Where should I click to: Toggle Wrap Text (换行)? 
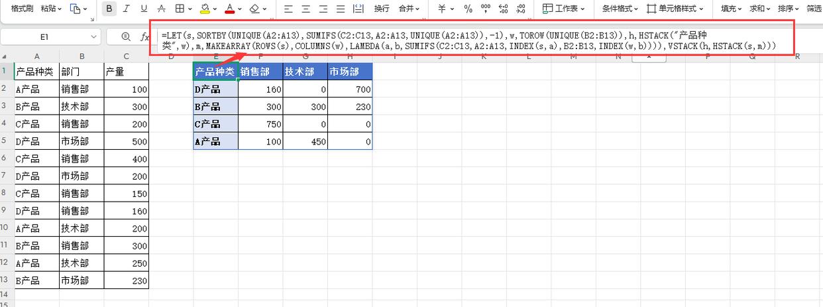pyautogui.click(x=382, y=9)
